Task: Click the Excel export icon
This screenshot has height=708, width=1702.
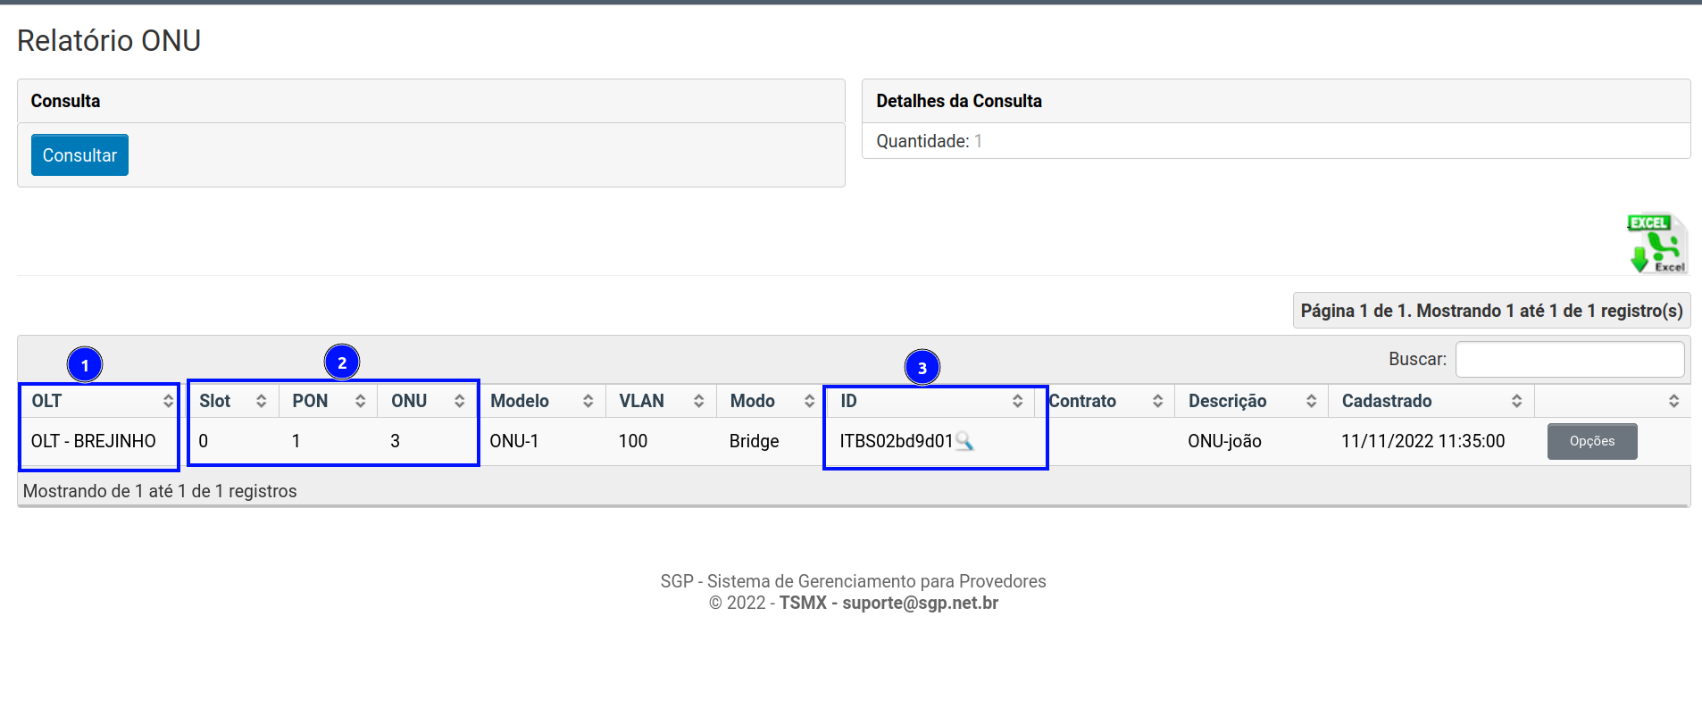Action: 1657,243
